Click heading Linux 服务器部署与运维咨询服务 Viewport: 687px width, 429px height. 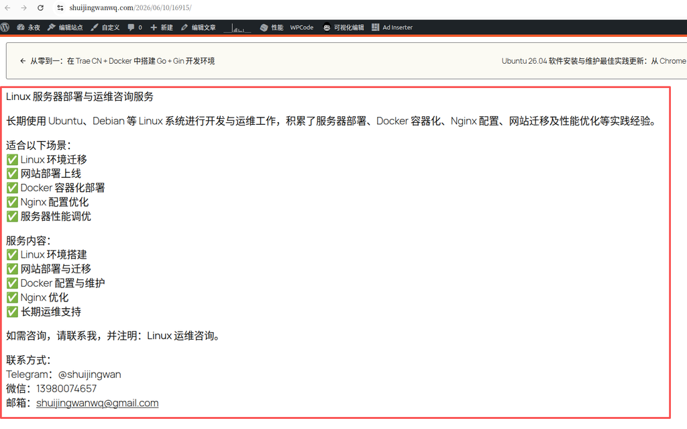coord(80,97)
